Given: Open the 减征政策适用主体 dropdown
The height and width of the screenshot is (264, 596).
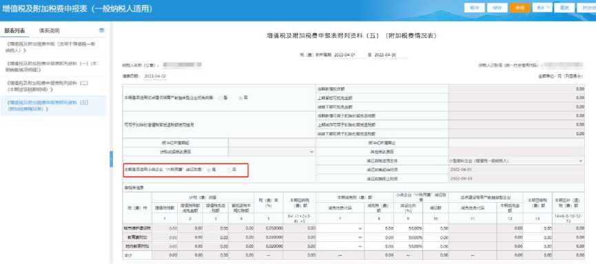Looking at the screenshot, I should click(516, 161).
